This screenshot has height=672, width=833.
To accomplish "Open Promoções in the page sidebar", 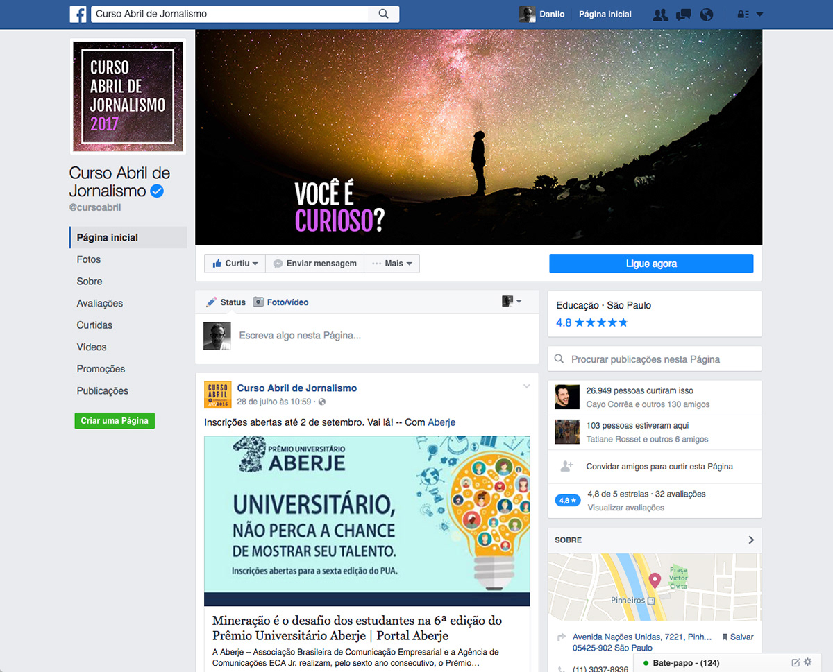I will (101, 369).
